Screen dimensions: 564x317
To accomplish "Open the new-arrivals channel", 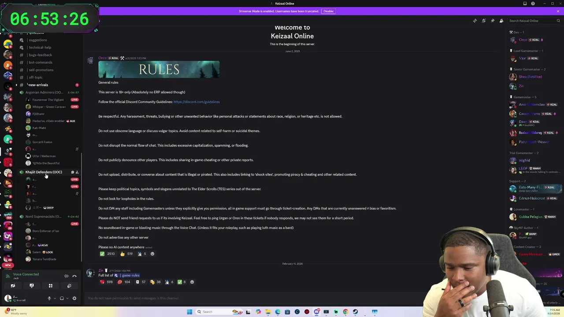I will click(x=38, y=85).
